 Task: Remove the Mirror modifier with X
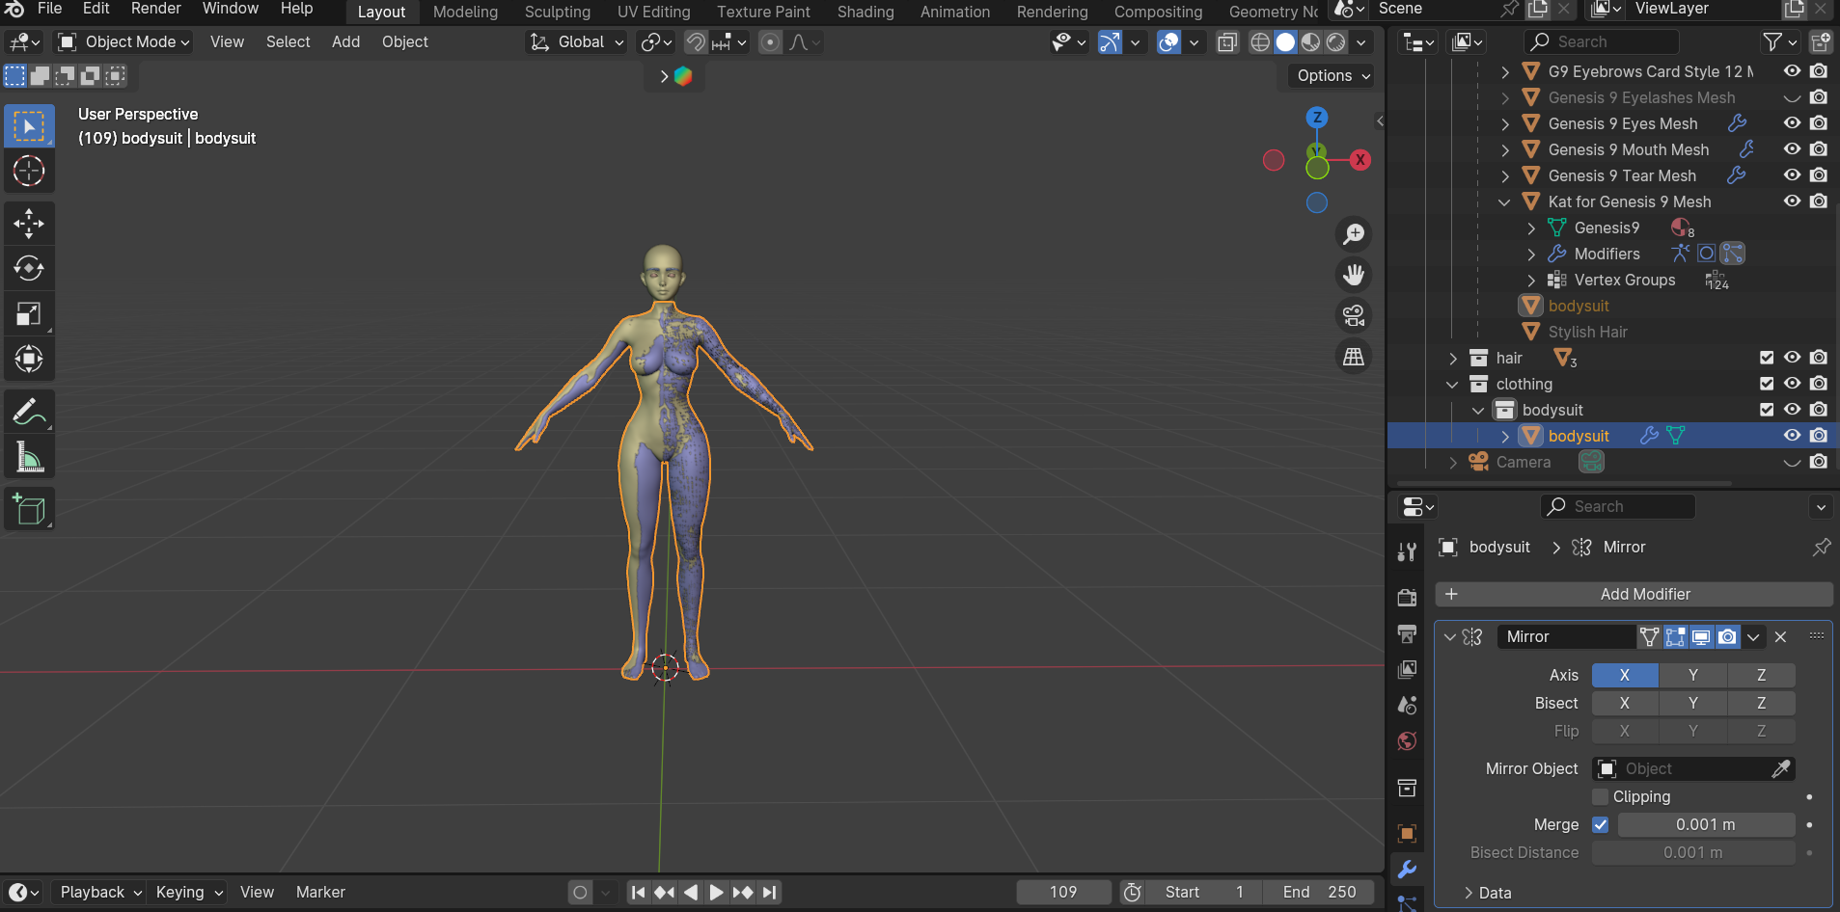(1781, 636)
